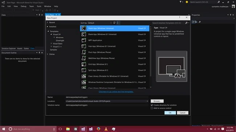Open the notifications flag icon
This screenshot has width=236, height=132.
pyautogui.click(x=180, y=2)
